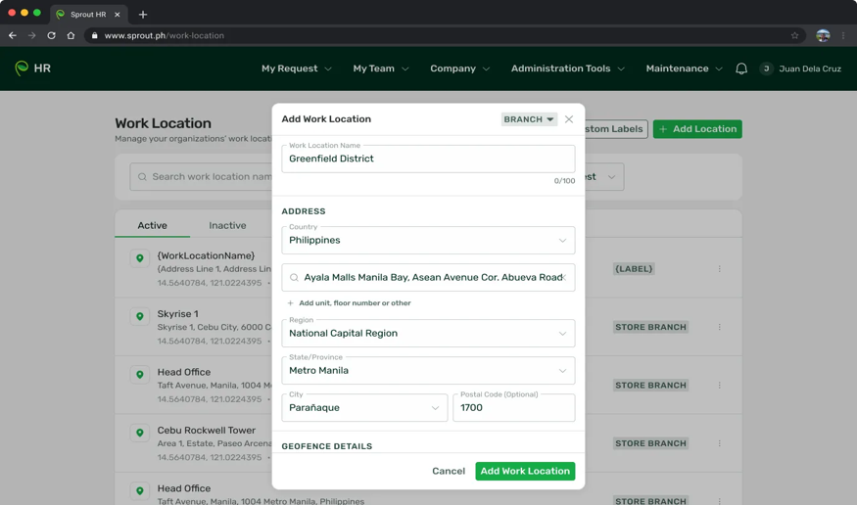Click the Cebu Rockwell Tower map pin icon
Image resolution: width=857 pixels, height=505 pixels.
pos(140,433)
